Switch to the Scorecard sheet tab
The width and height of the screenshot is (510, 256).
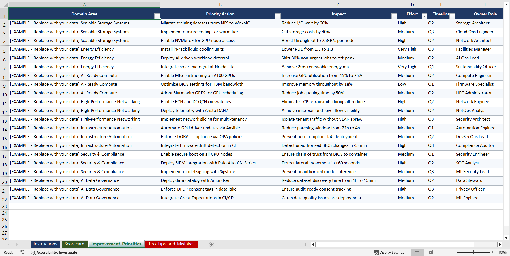(x=75, y=244)
